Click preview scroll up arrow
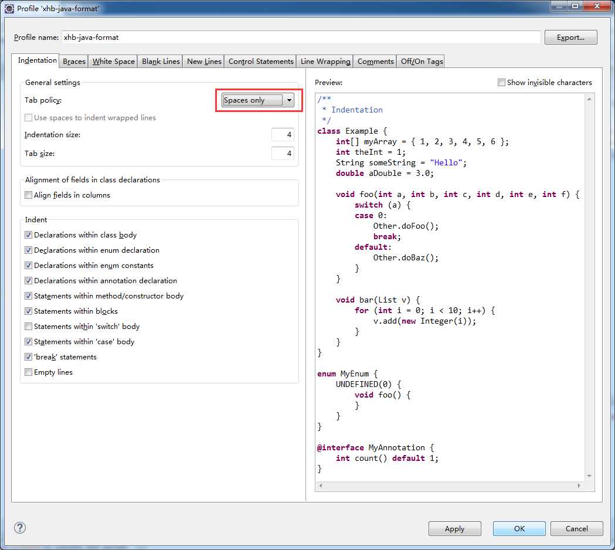Viewport: 615px width, 550px height. tap(589, 99)
